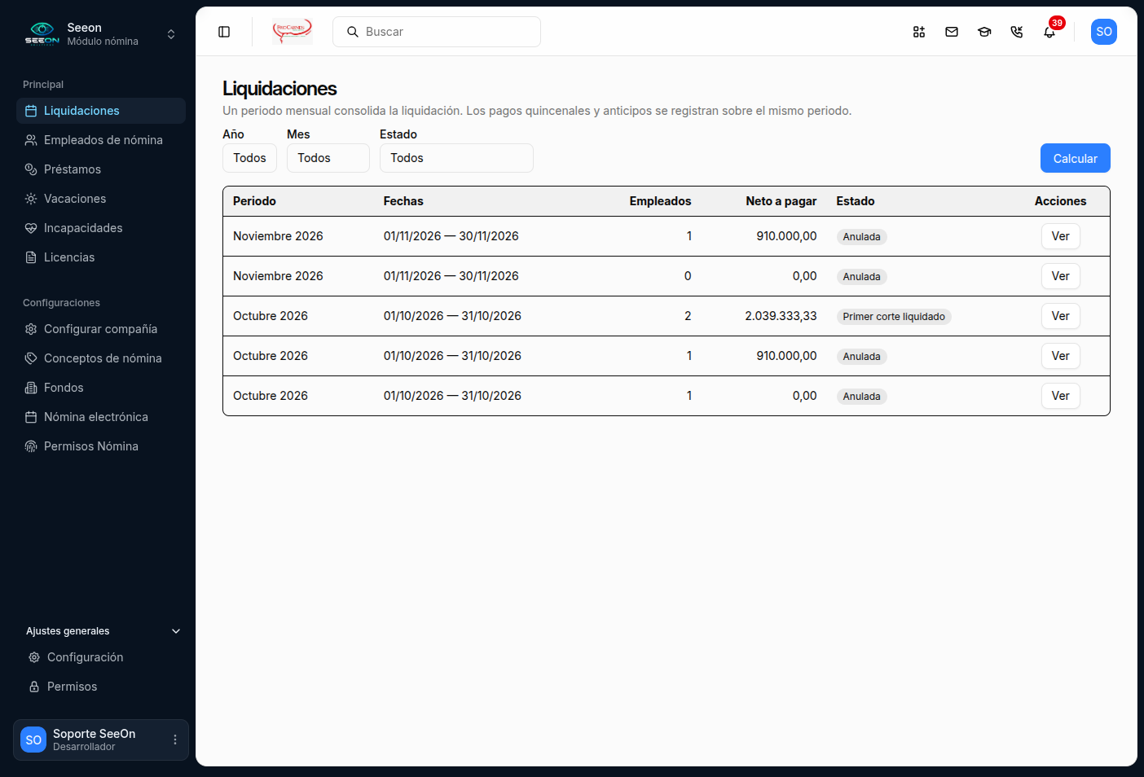The image size is (1144, 777).
Task: Open notifications bell with 39 badge
Action: (x=1049, y=32)
